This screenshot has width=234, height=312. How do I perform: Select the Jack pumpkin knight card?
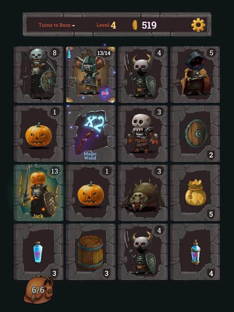(x=39, y=193)
